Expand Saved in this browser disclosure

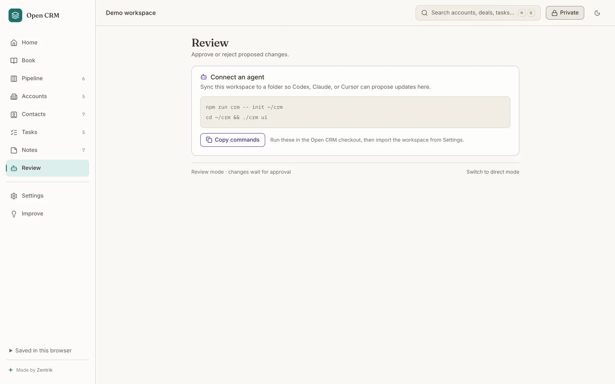point(40,351)
